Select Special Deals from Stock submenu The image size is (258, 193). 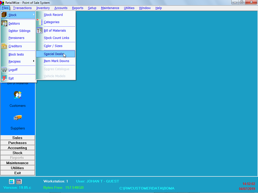tap(54, 54)
